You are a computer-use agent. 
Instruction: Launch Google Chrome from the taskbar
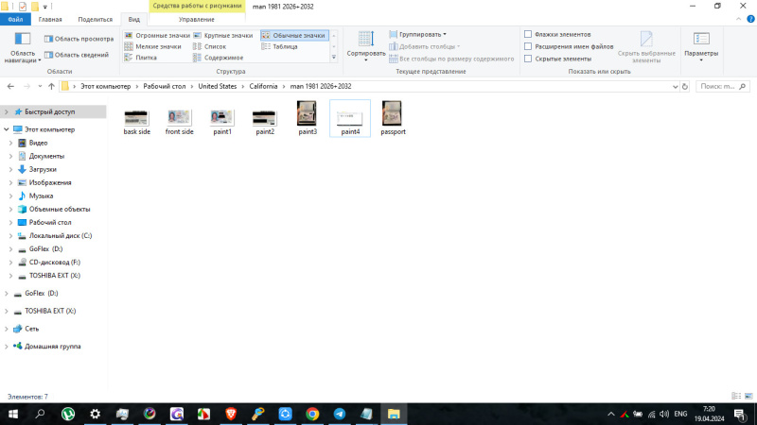pyautogui.click(x=312, y=414)
